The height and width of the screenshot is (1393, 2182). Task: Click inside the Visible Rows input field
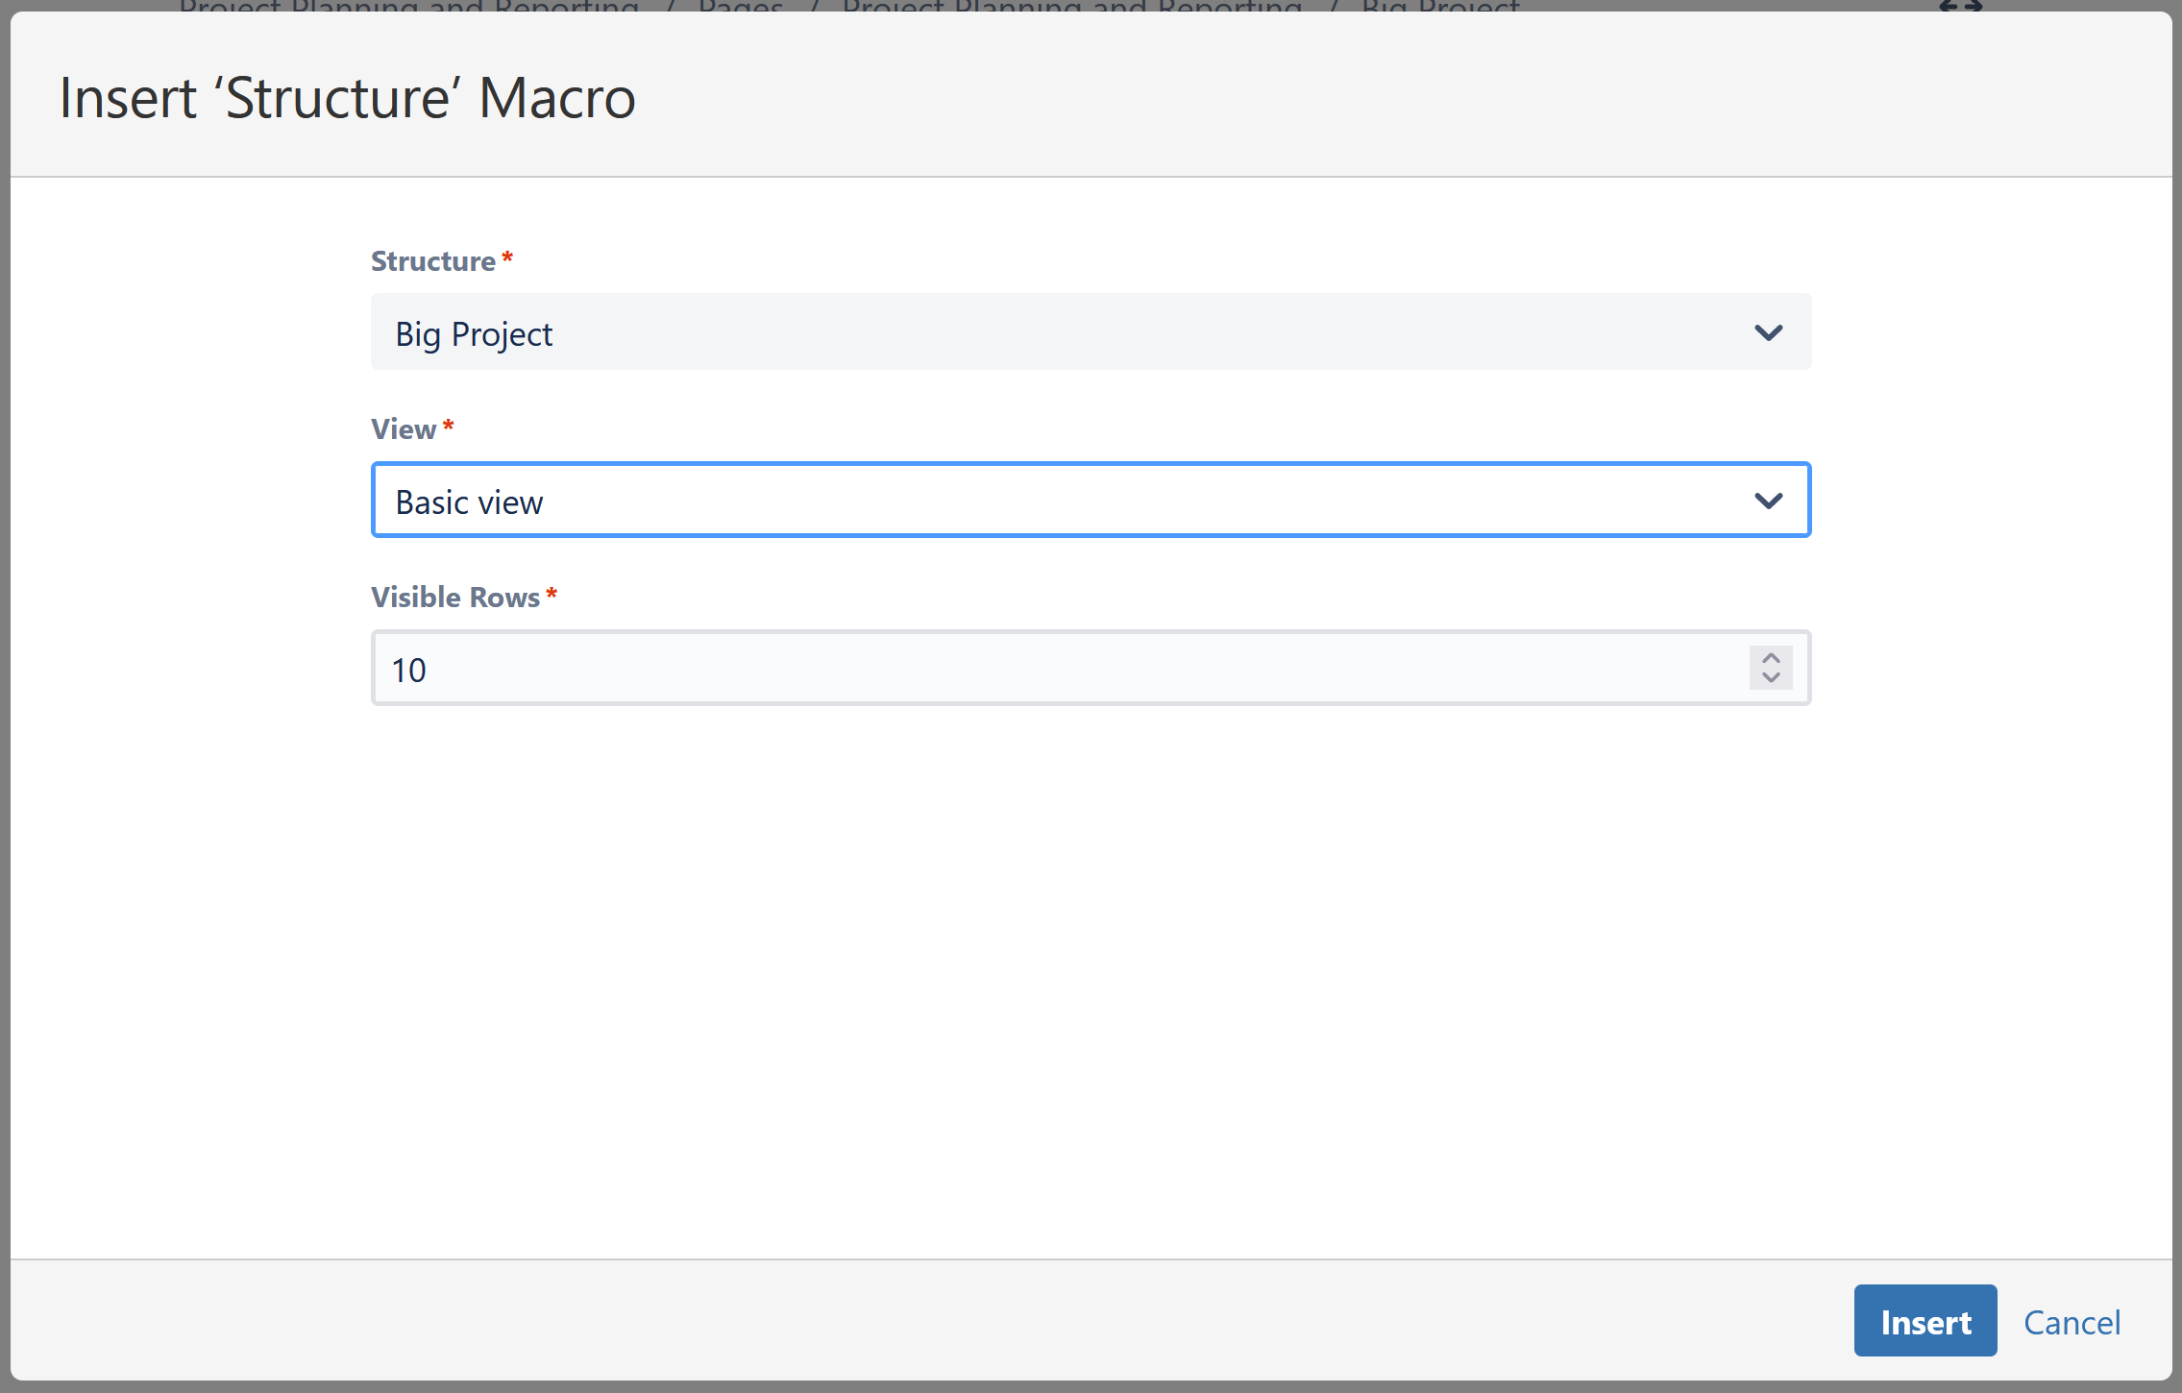point(961,668)
